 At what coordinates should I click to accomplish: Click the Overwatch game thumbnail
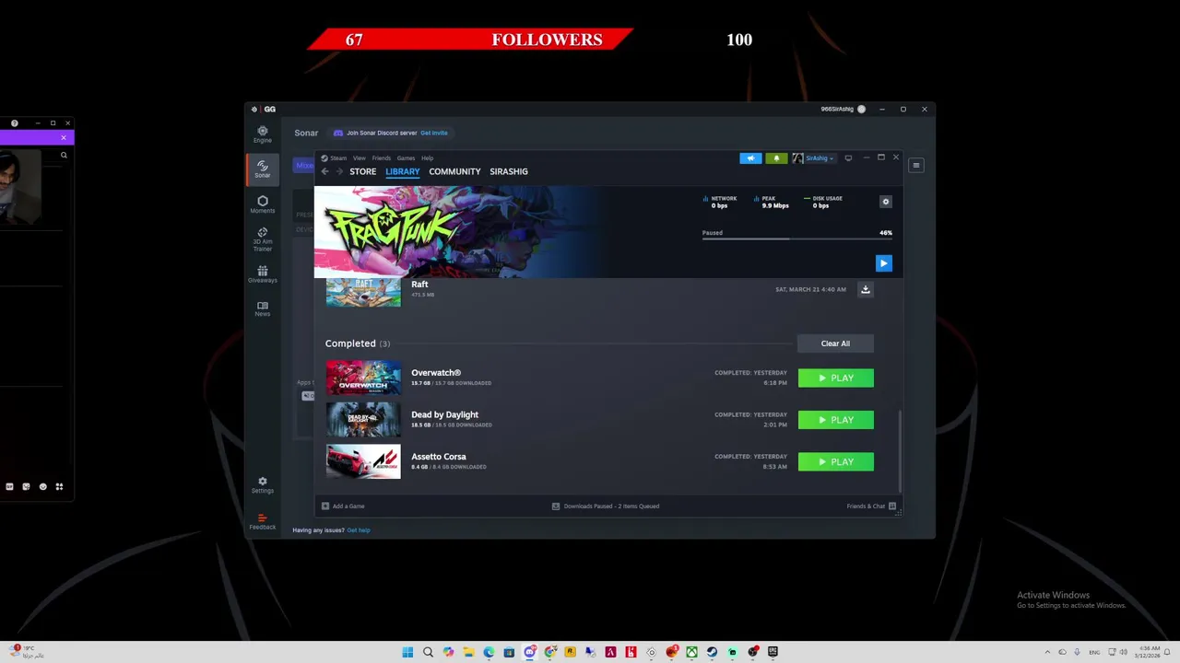click(363, 378)
